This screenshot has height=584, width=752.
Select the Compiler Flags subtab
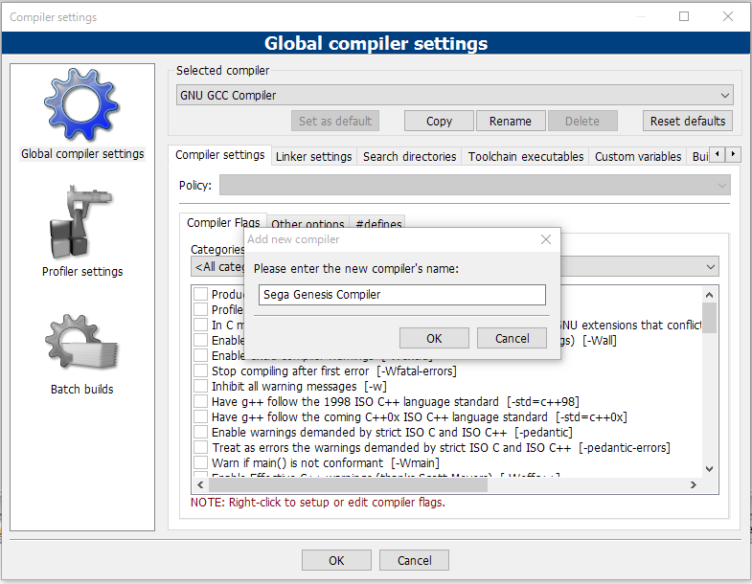click(x=223, y=222)
